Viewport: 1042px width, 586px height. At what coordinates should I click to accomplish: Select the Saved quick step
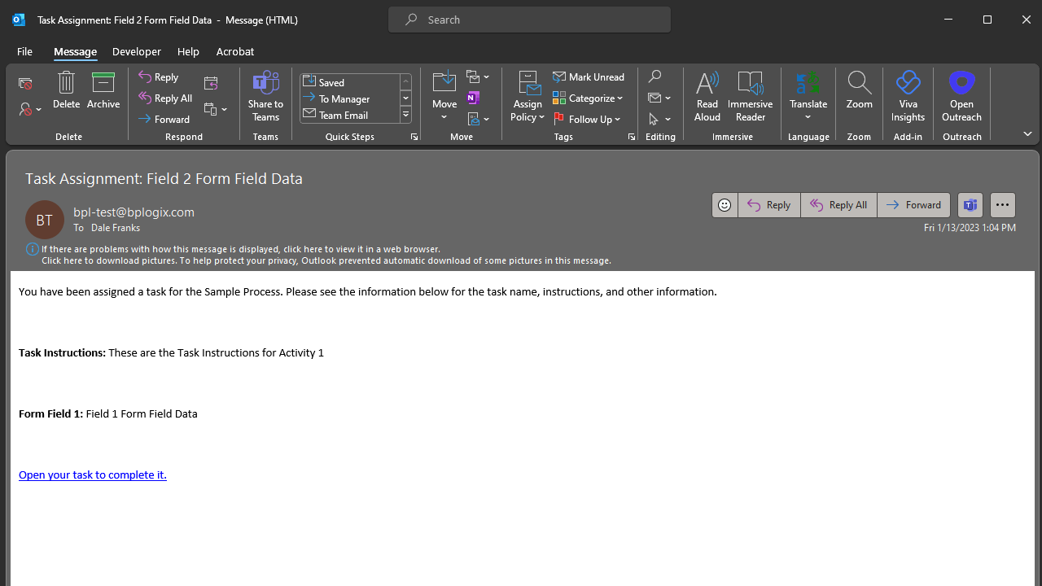click(350, 82)
